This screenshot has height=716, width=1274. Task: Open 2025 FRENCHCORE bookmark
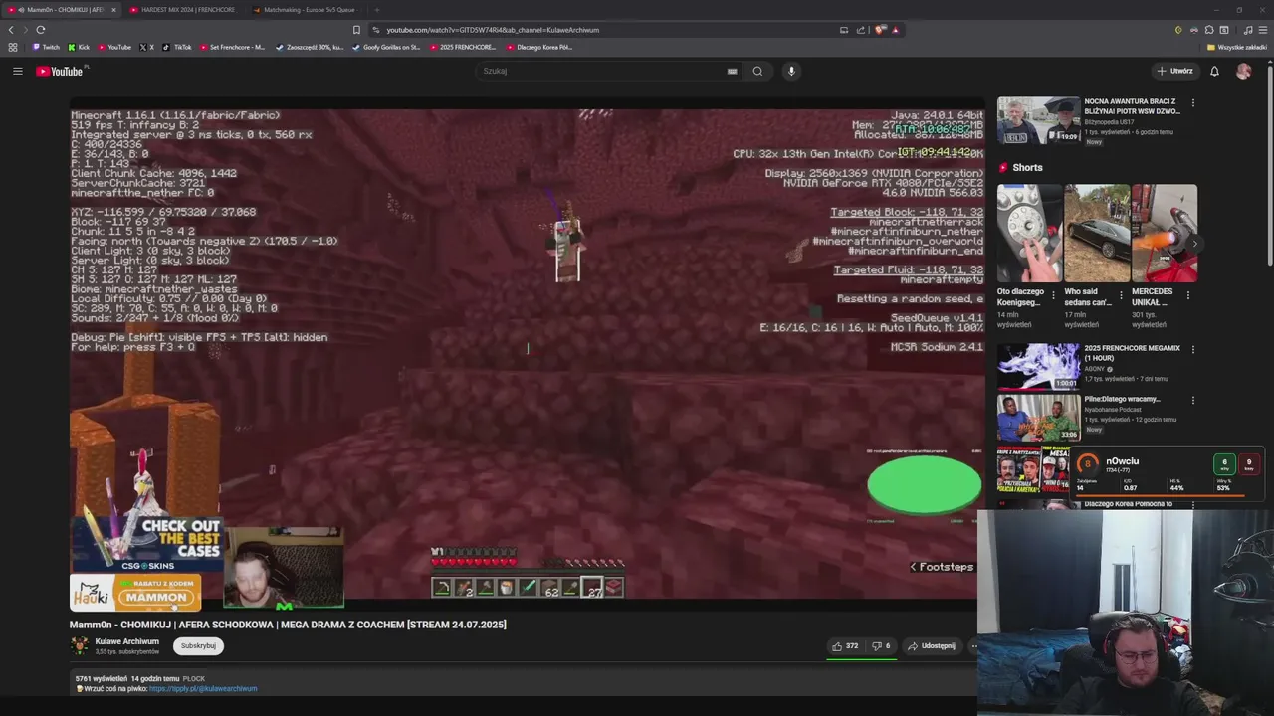pyautogui.click(x=462, y=47)
